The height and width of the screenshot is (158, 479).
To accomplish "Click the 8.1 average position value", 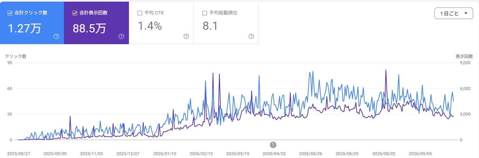I will tap(210, 26).
